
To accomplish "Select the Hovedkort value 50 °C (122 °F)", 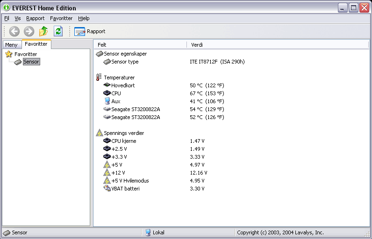I will 207,85.
